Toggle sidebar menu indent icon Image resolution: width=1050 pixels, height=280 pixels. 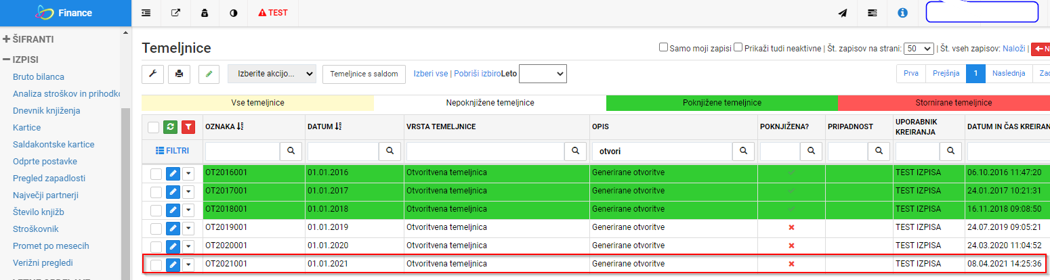pyautogui.click(x=146, y=13)
